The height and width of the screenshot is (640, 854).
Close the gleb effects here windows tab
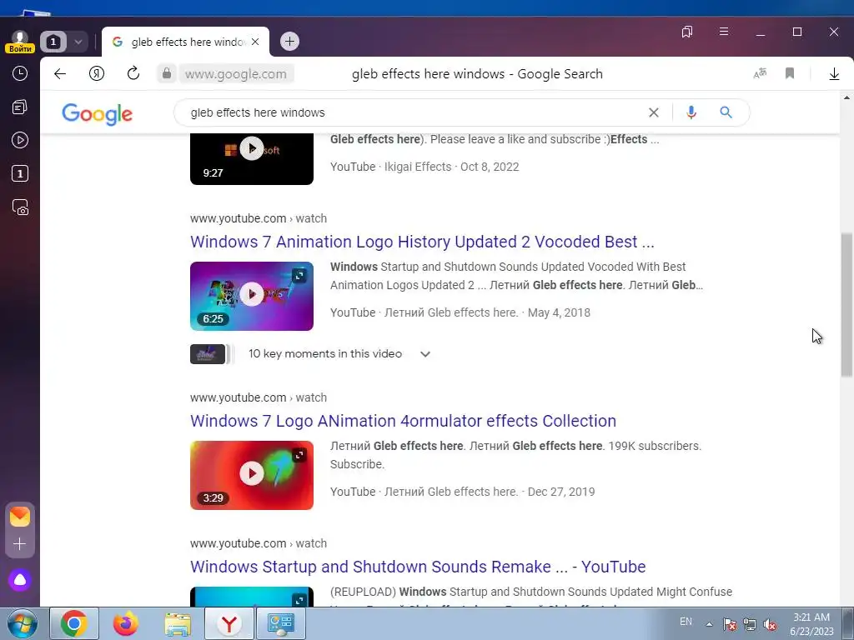coord(255,42)
